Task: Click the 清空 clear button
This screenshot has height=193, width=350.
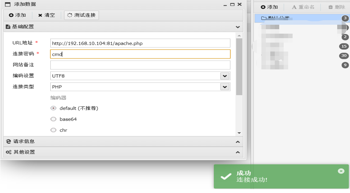Action: click(46, 15)
